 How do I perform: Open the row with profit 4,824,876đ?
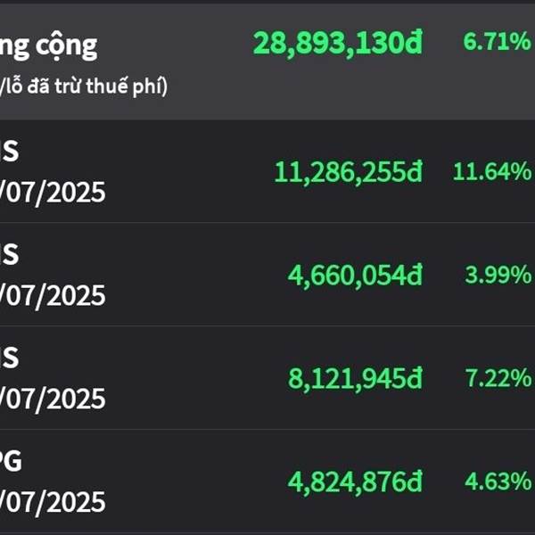tap(267, 481)
